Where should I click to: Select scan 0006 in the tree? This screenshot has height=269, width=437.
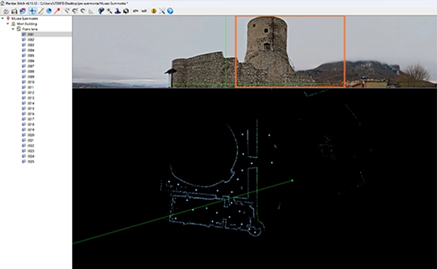31,61
